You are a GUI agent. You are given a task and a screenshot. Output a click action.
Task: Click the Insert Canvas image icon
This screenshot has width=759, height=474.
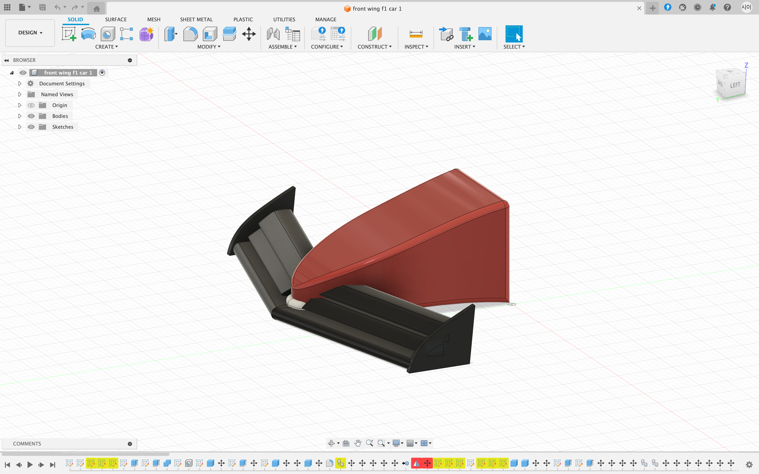(x=485, y=34)
